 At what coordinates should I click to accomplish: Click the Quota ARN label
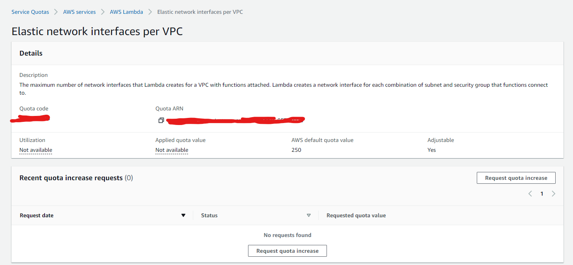tap(169, 108)
